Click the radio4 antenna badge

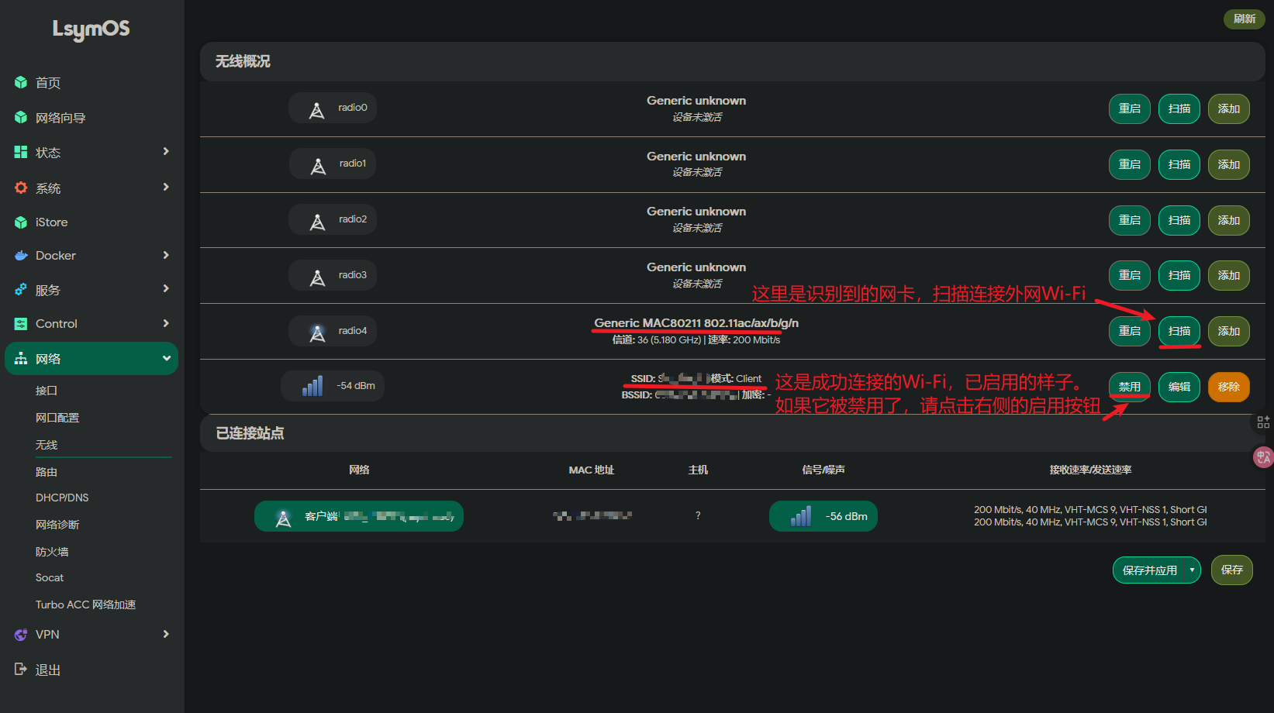[x=333, y=331]
